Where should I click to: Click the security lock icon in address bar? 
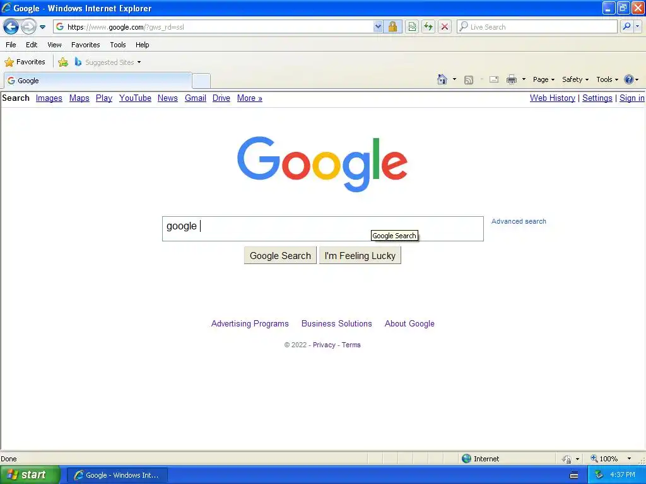coord(392,26)
